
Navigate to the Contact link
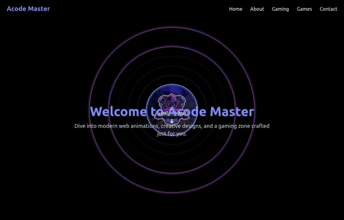click(x=328, y=9)
